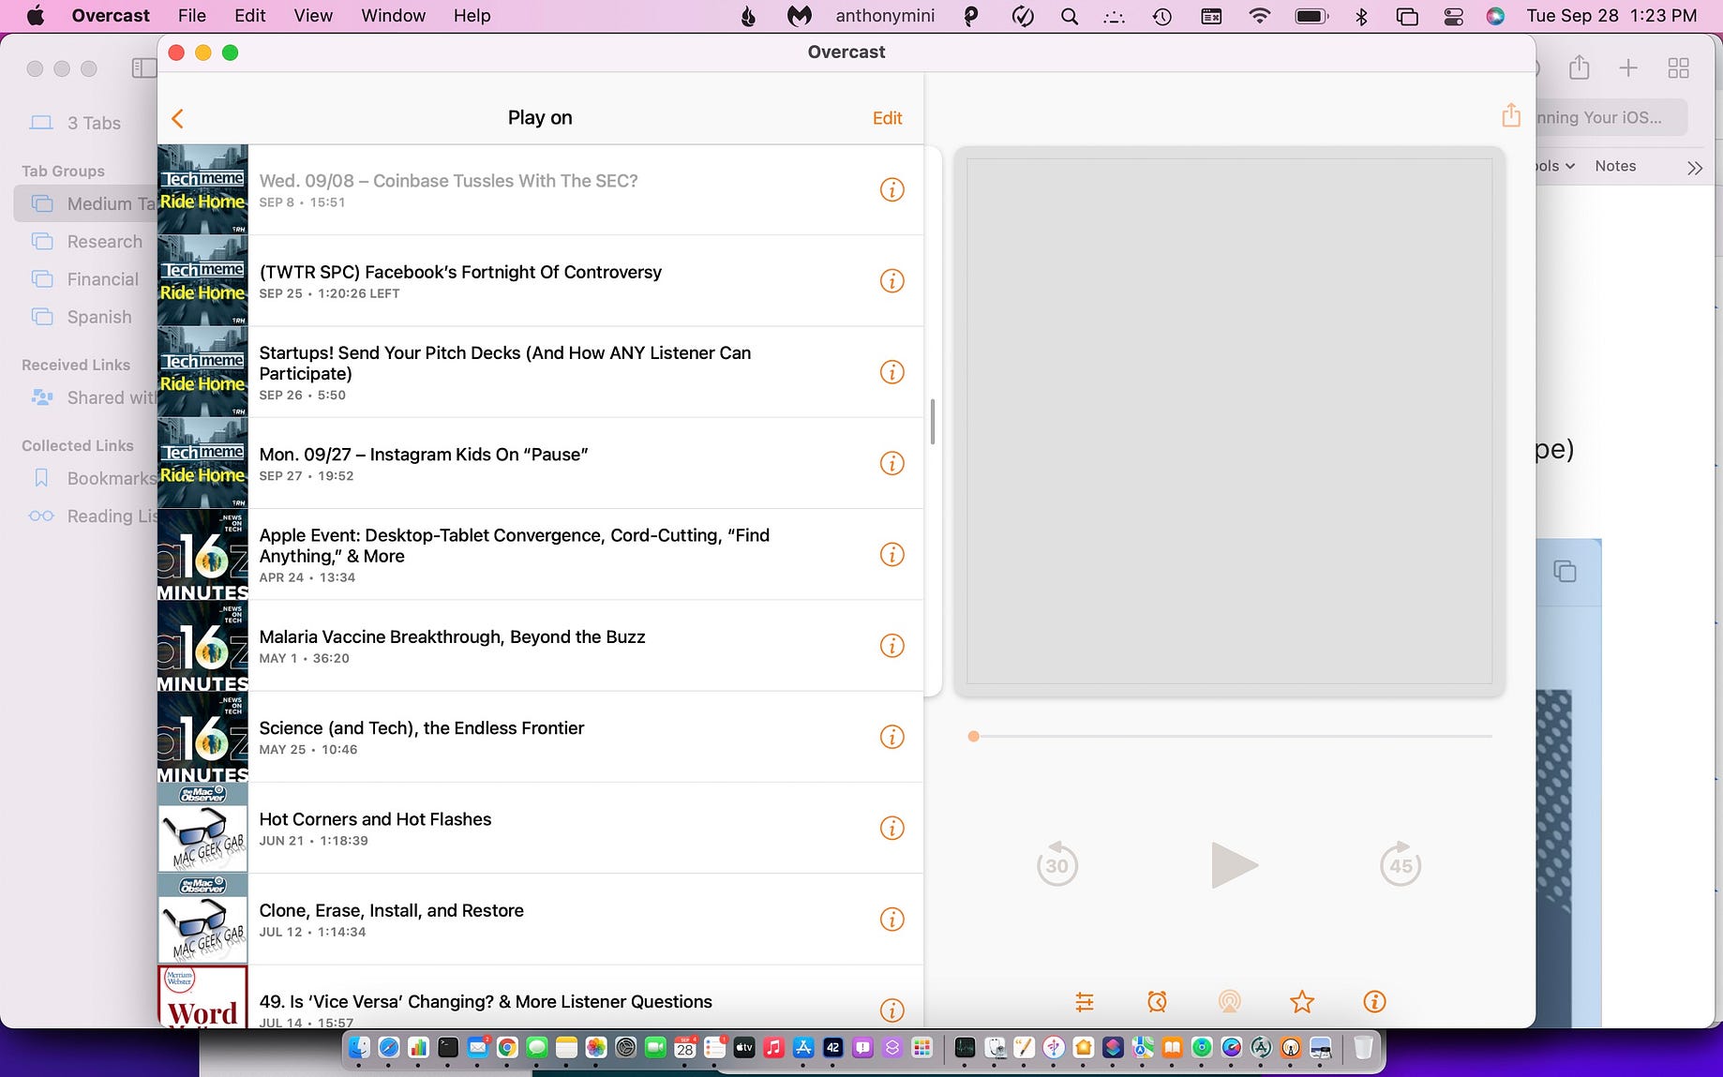Viewport: 1723px width, 1077px height.
Task: Skip back 30 seconds
Action: coord(1056,864)
